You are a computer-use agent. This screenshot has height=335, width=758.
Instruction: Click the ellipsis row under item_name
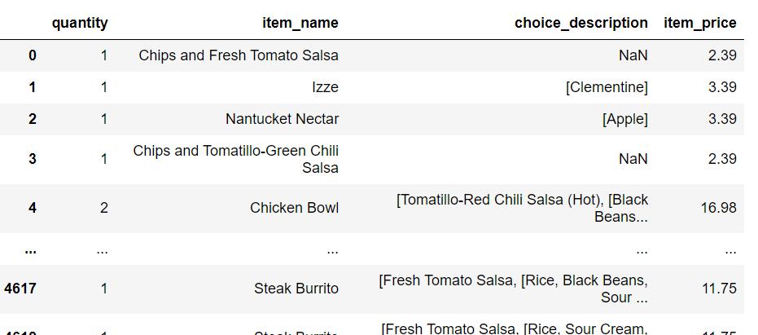point(332,251)
